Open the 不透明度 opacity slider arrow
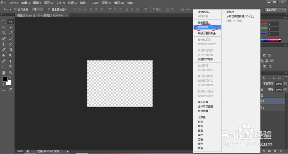This screenshot has width=288, height=154. click(285, 84)
